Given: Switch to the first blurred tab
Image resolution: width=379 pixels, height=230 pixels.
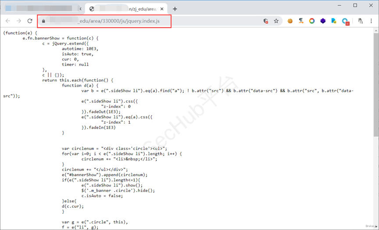Looking at the screenshot, I should click(x=39, y=9).
